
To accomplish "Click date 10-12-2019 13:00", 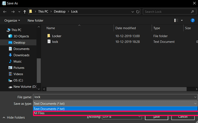I will point(127,36).
